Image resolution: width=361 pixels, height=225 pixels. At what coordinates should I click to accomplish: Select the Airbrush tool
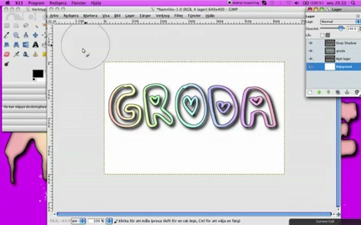coord(16,54)
